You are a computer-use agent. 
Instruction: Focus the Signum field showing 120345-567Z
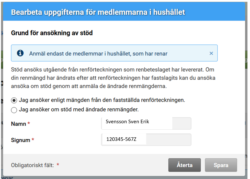coord(146,140)
